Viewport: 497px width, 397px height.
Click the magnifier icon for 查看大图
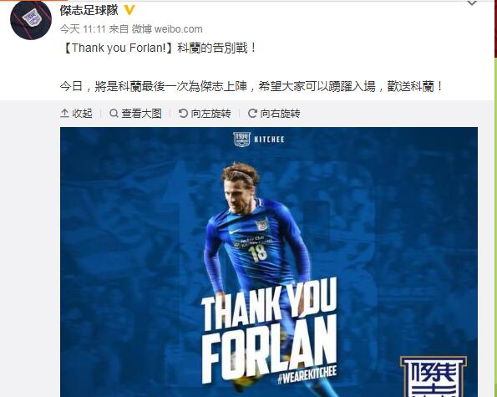114,113
